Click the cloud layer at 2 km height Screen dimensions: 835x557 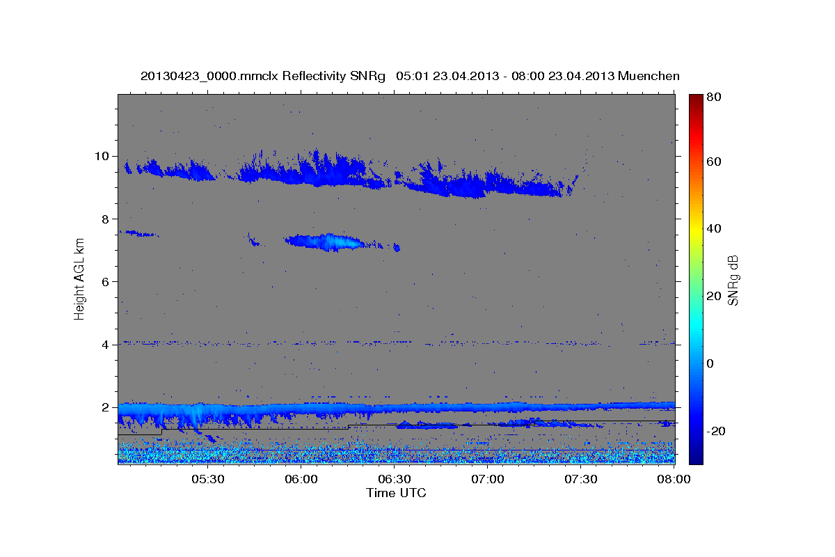click(396, 407)
